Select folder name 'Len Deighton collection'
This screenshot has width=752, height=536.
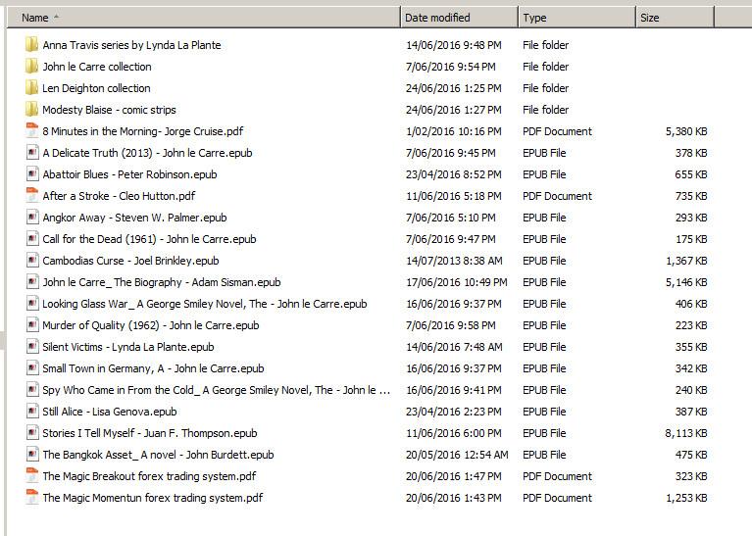point(96,88)
